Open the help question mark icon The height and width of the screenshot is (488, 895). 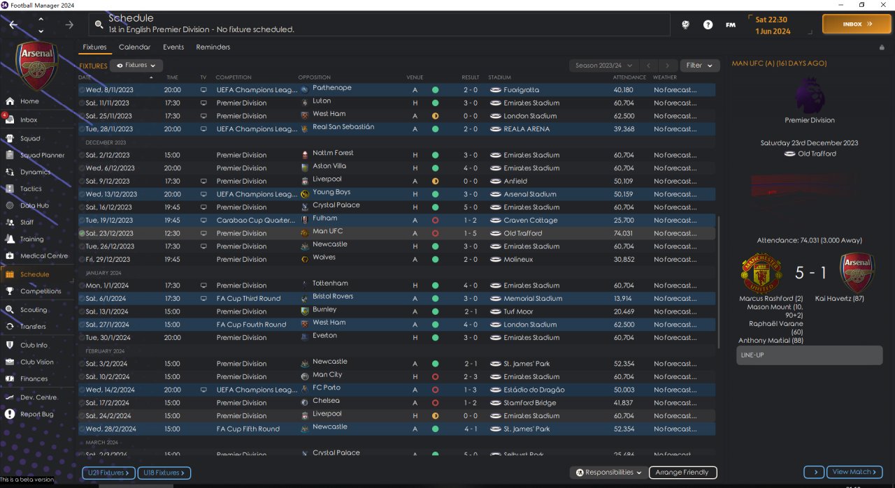[x=708, y=24]
